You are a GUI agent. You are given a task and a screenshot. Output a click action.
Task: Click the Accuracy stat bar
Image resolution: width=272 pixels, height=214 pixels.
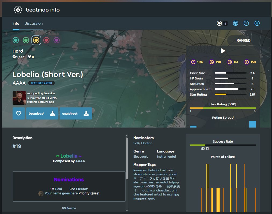tap(231, 84)
